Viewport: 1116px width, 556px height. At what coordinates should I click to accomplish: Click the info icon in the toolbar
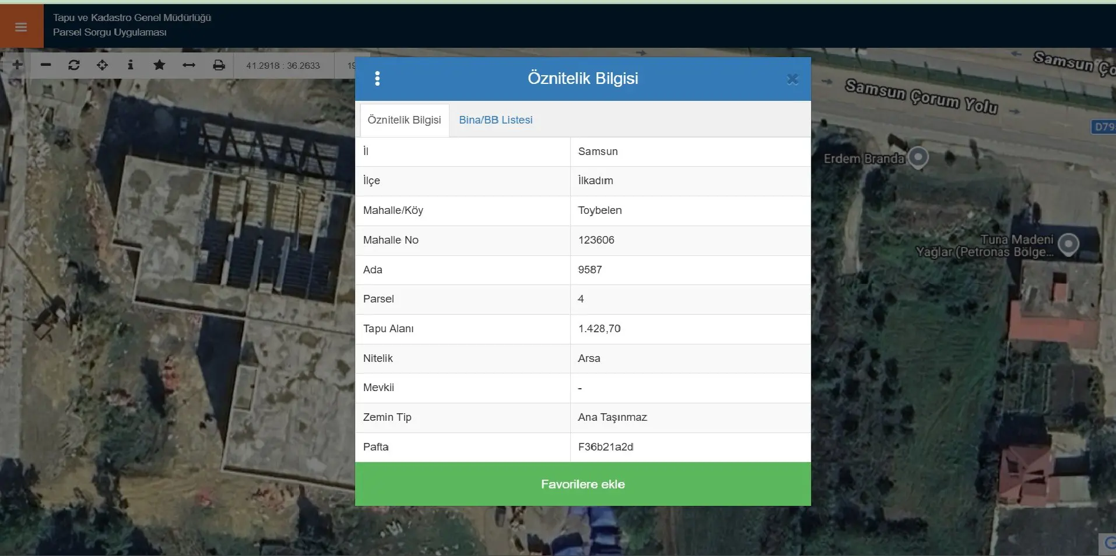pyautogui.click(x=131, y=65)
